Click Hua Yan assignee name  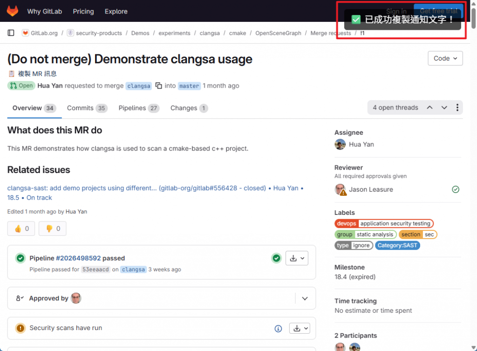click(x=361, y=145)
